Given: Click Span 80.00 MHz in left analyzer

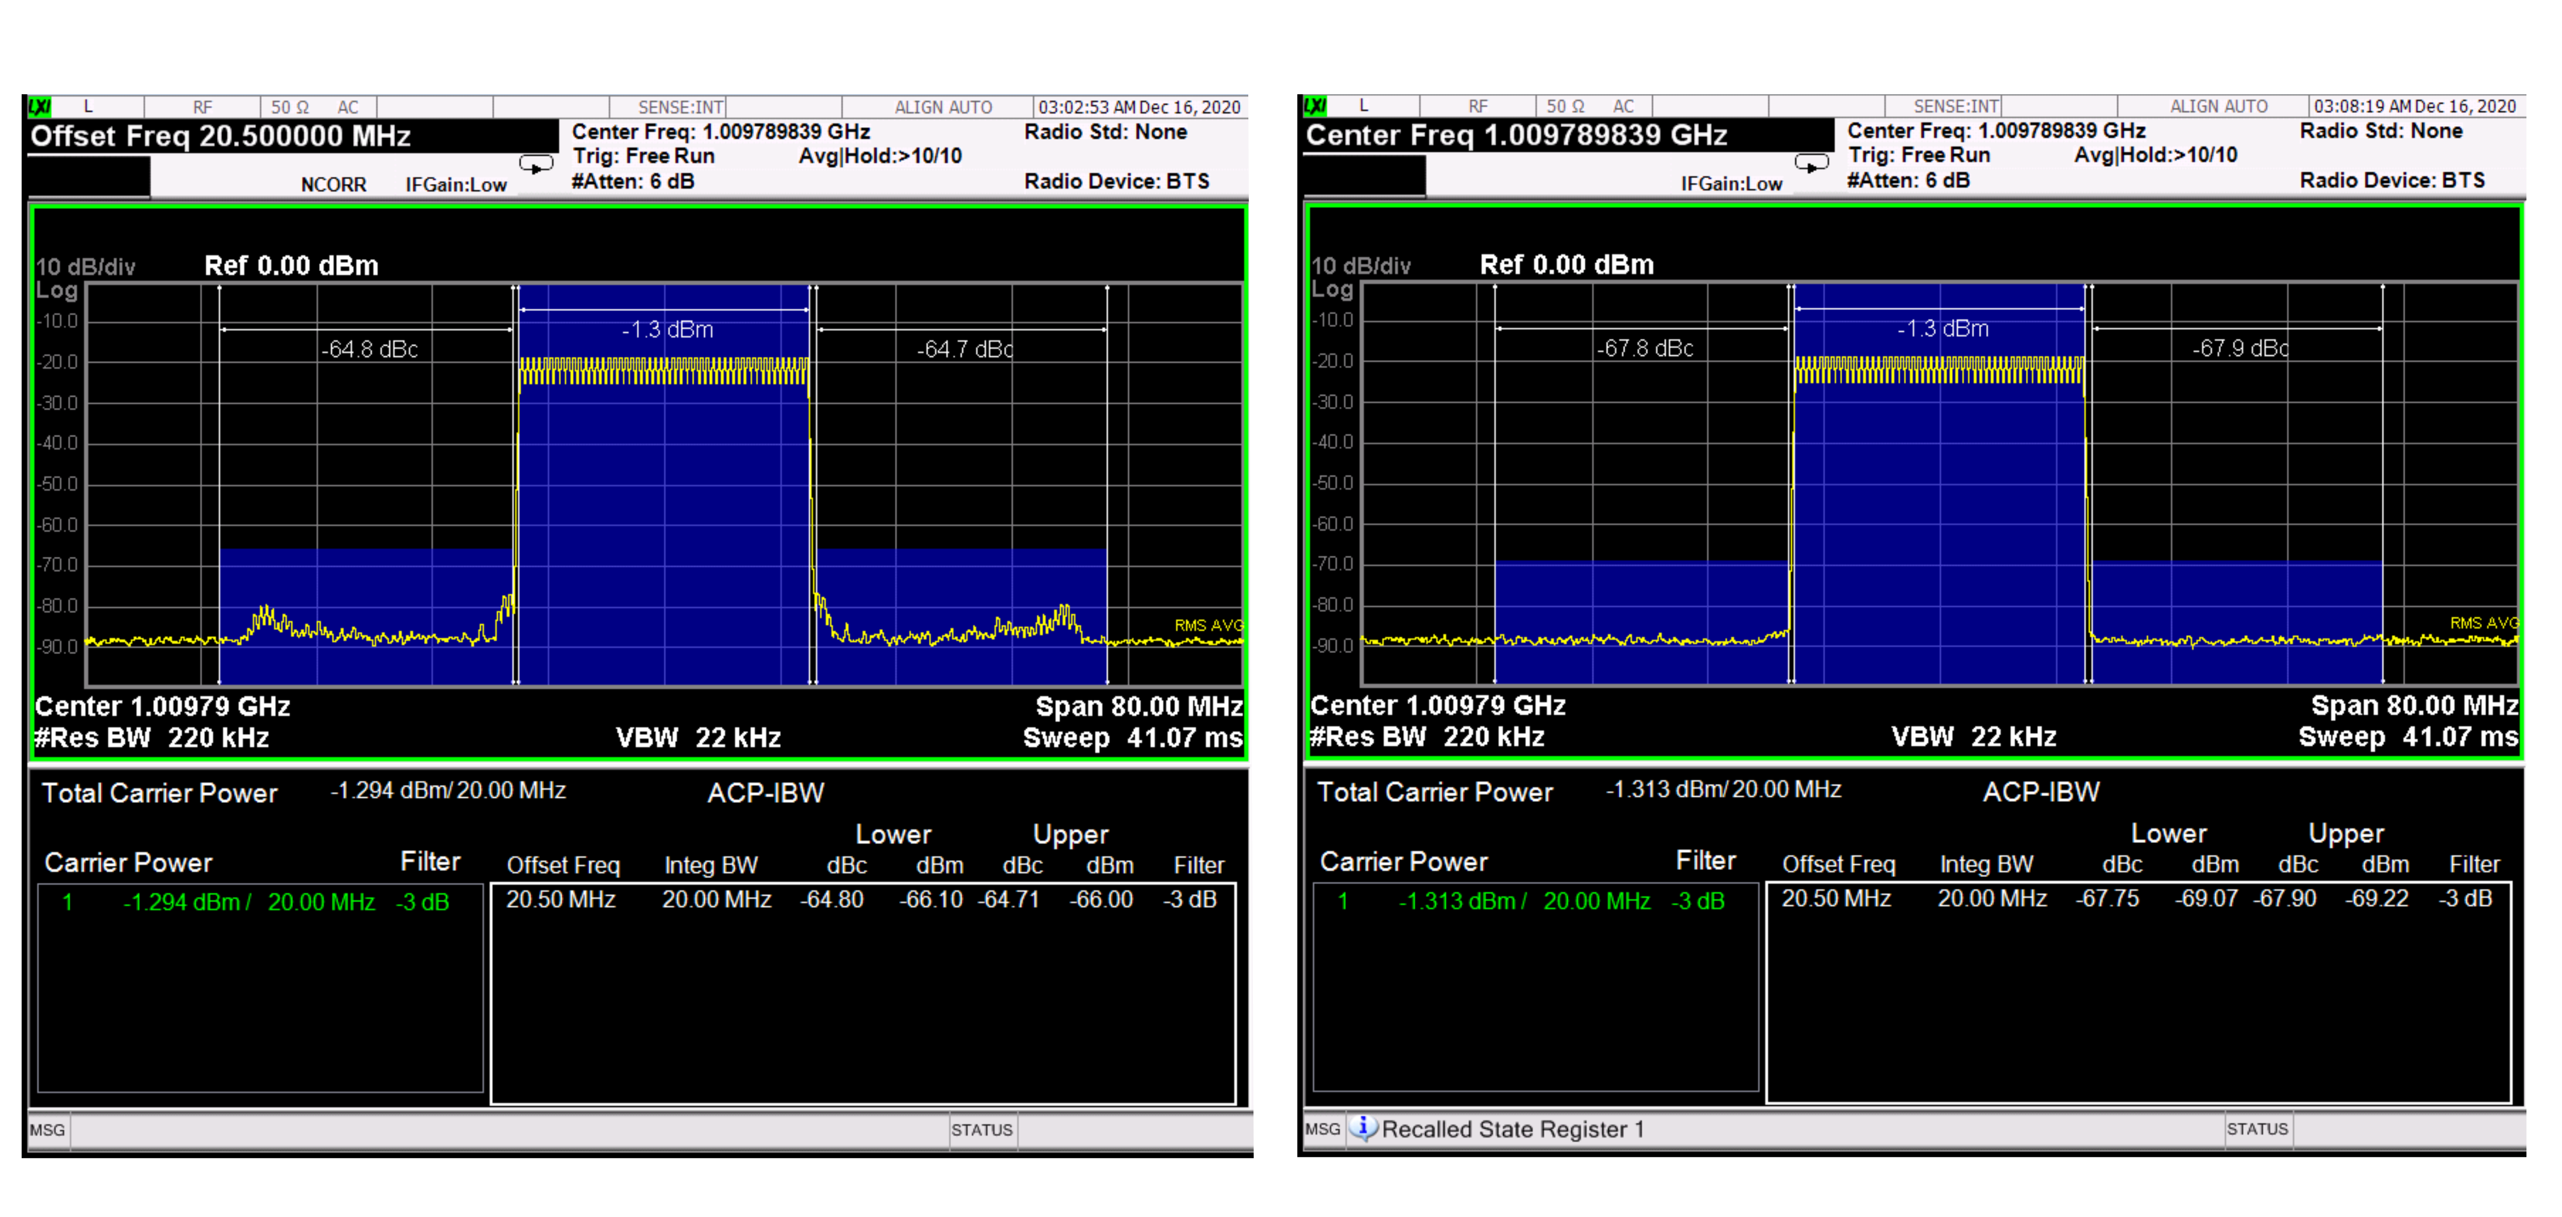Looking at the screenshot, I should point(1139,706).
